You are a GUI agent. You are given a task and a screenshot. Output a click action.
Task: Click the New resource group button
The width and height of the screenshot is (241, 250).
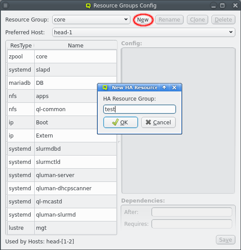(143, 20)
